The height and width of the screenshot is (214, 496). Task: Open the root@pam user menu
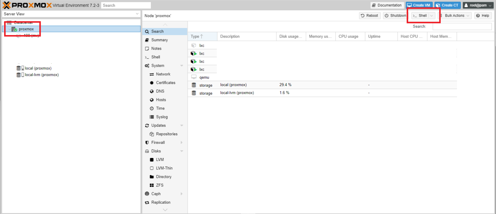(x=478, y=5)
